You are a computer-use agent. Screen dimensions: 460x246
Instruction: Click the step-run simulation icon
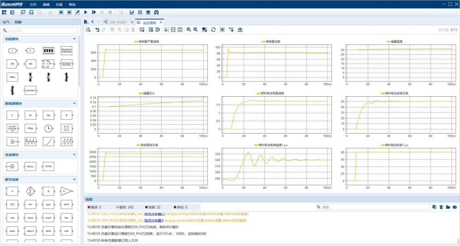pos(94,12)
